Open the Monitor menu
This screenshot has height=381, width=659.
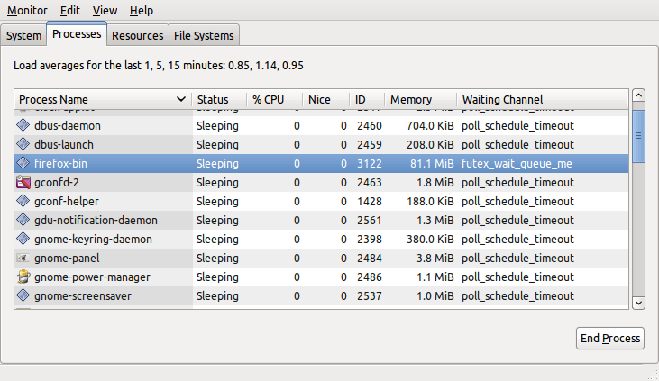[x=27, y=10]
